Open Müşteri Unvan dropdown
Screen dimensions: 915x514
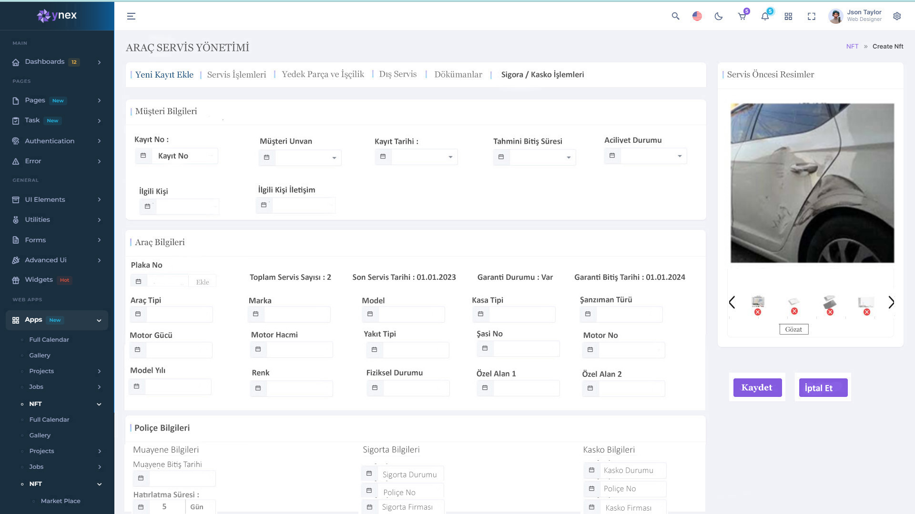[300, 158]
